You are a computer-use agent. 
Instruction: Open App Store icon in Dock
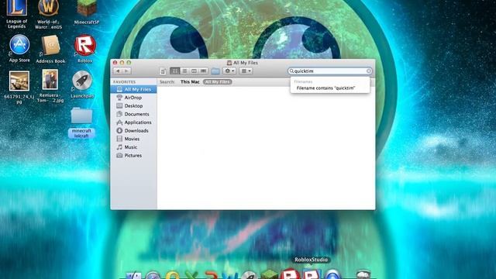coord(332,274)
